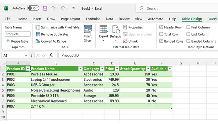Viewport: 218px width, 124px height.
Task: Click Remove Duplicates icon
Action: 38,34
